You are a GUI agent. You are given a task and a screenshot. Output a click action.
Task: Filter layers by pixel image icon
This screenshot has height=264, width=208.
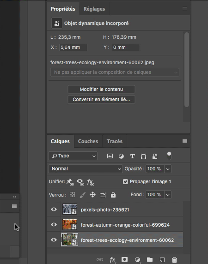110,156
